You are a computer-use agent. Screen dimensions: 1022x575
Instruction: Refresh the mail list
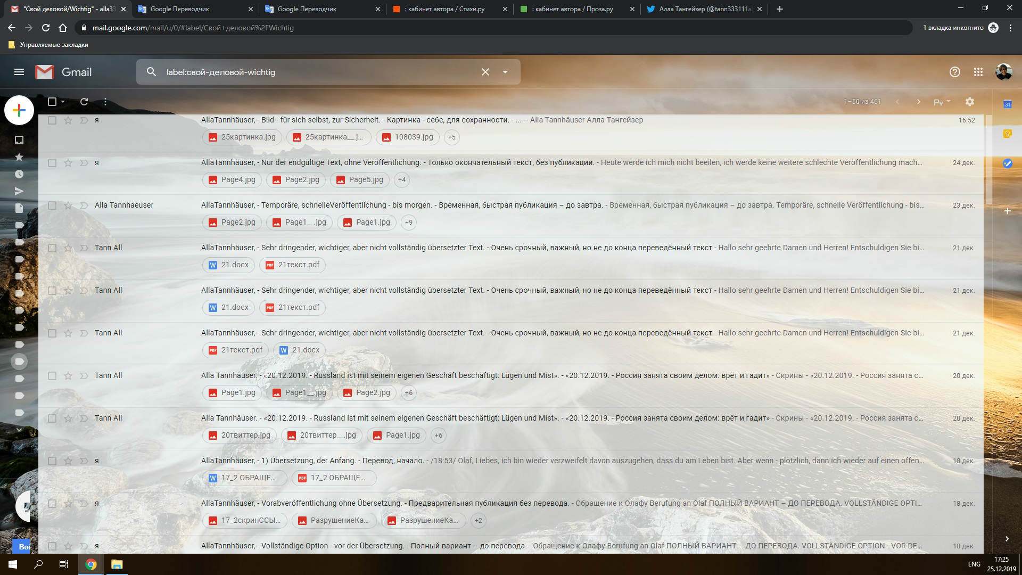click(x=84, y=102)
